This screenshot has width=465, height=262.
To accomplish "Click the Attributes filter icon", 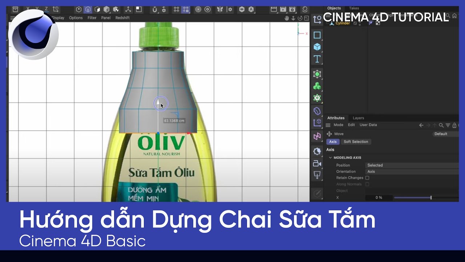I will point(448,125).
